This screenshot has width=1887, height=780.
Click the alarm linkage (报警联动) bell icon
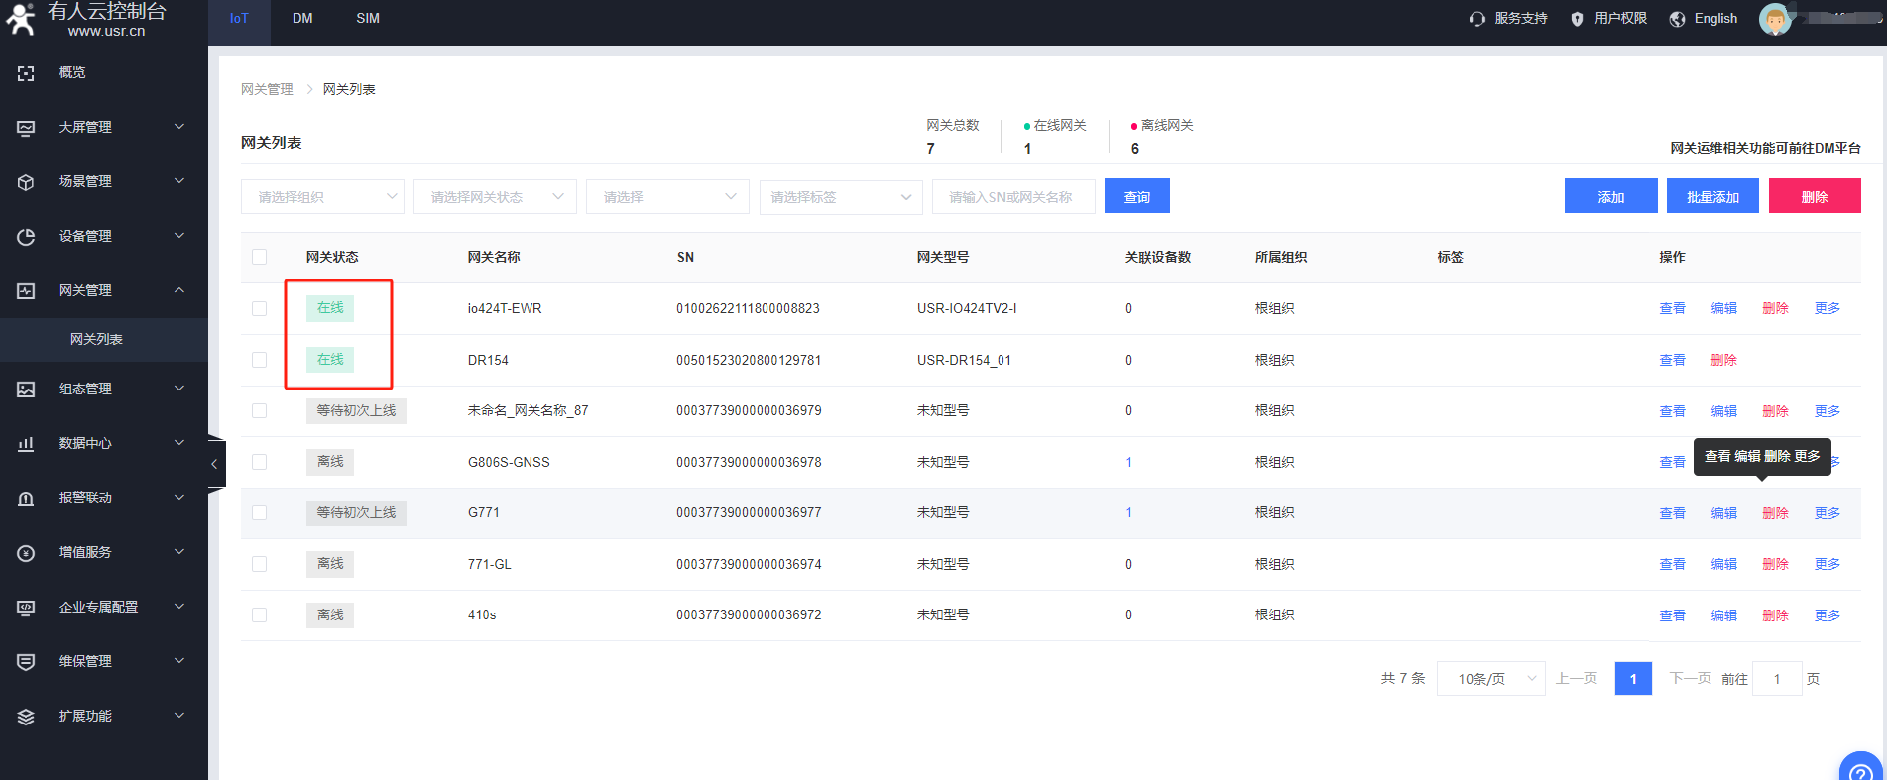(26, 499)
